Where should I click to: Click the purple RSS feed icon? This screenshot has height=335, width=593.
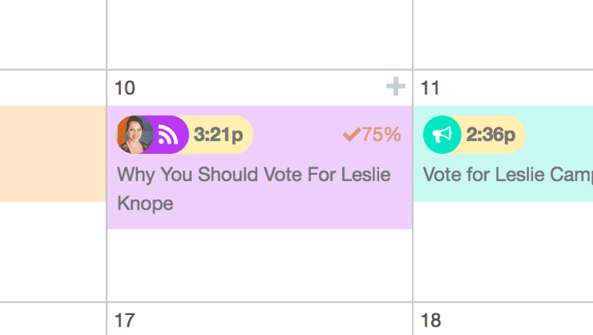169,135
